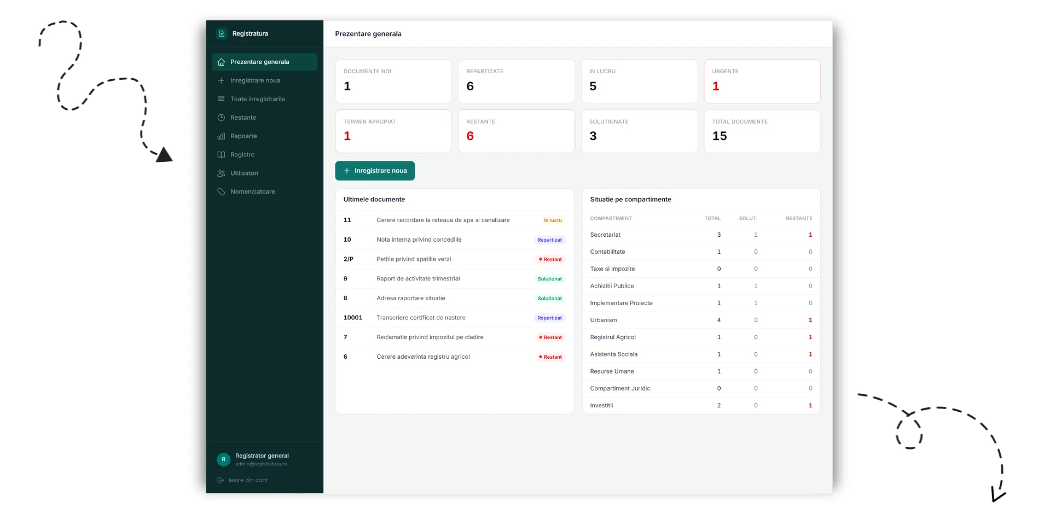This screenshot has height=514, width=1038.
Task: Click the 'Taxe si Impozite' row
Action: (701, 269)
